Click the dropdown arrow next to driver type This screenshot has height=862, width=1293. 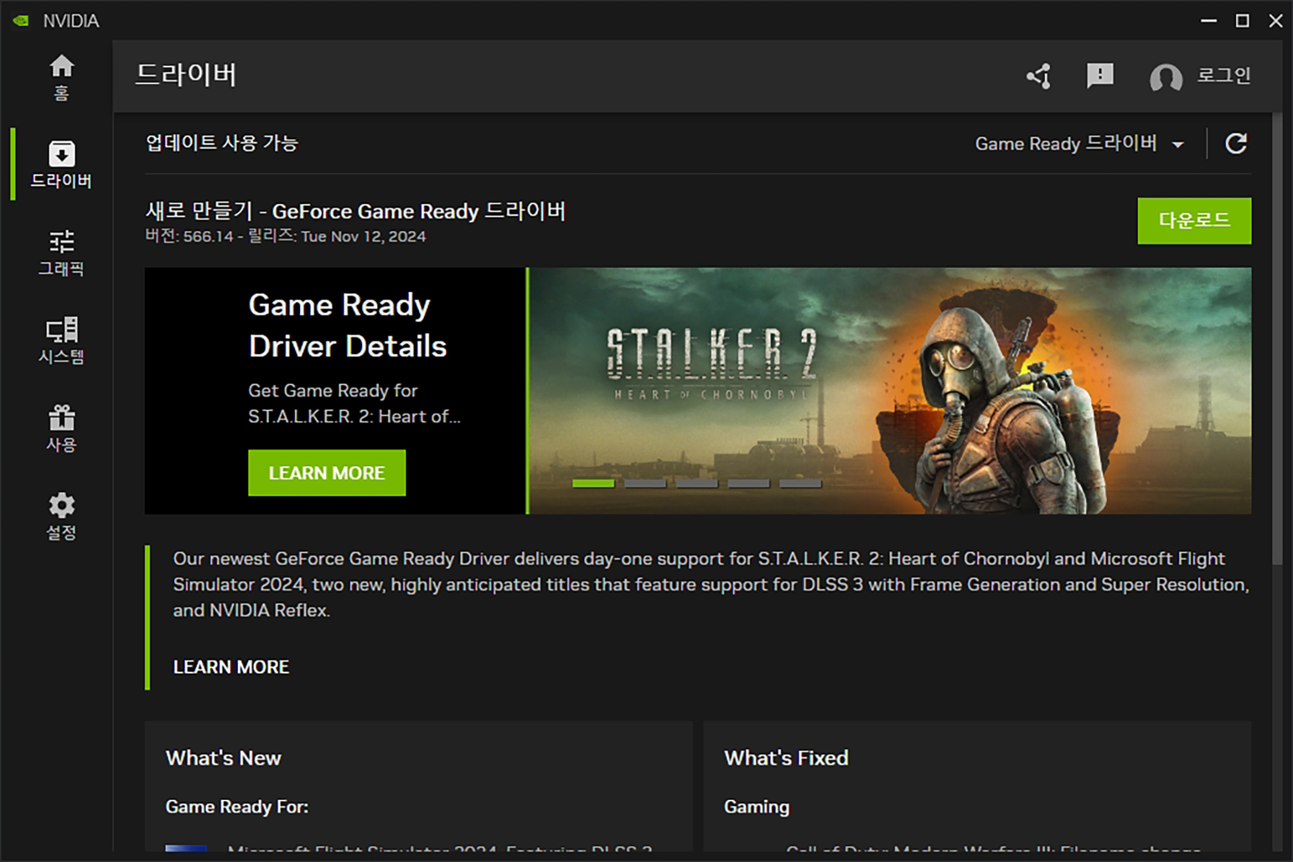pos(1178,145)
